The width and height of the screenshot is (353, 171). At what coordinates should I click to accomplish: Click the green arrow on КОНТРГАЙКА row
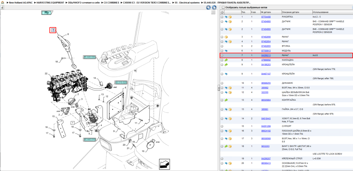click(x=226, y=100)
